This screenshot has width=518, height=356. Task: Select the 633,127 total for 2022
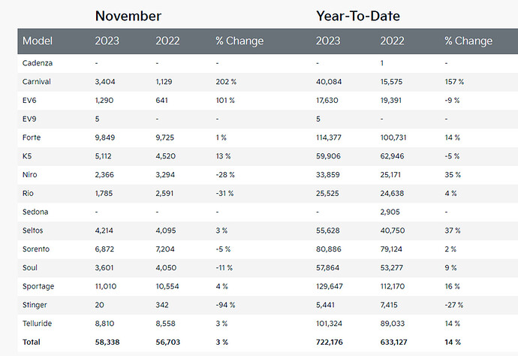pos(396,342)
